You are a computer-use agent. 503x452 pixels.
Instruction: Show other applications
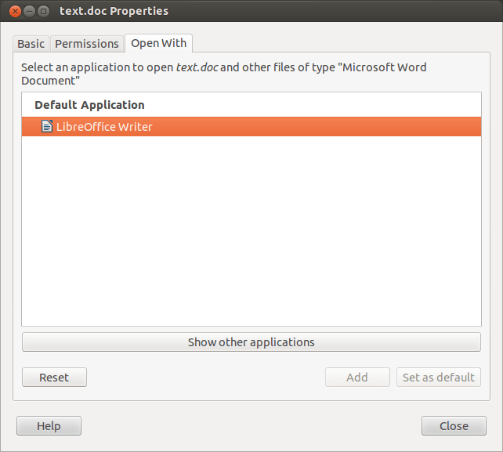pos(251,342)
